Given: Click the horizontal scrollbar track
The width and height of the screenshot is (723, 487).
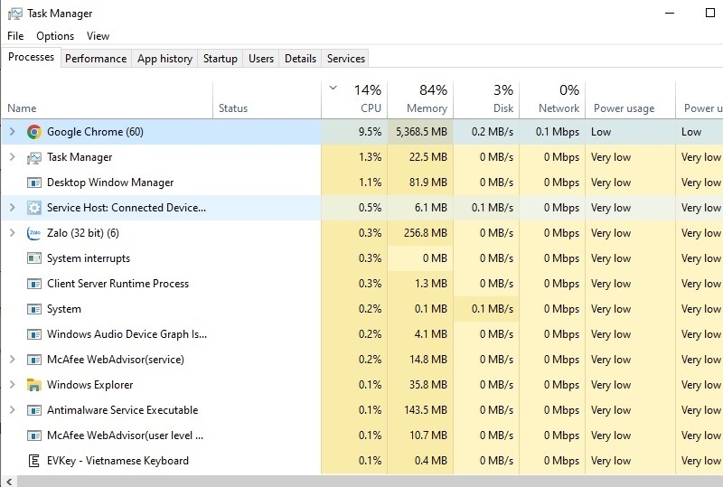Looking at the screenshot, I should pos(369,482).
